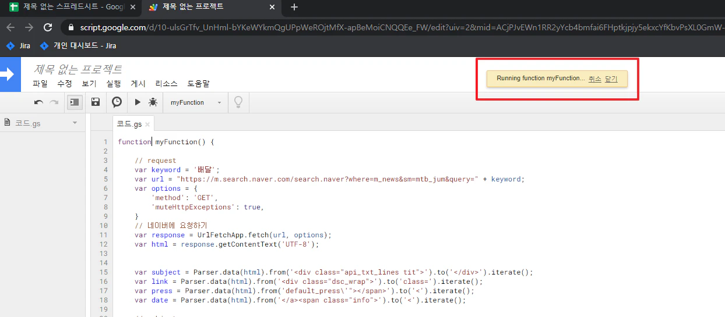This screenshot has width=725, height=317.
Task: Run the selected function play icon
Action: (x=138, y=102)
